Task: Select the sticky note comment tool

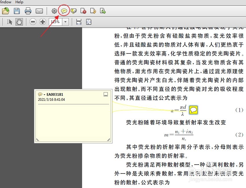Action: [64, 11]
